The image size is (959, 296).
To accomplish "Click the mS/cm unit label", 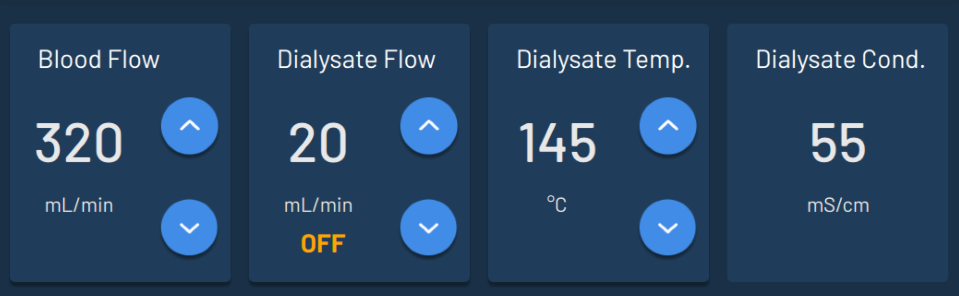I will [838, 205].
